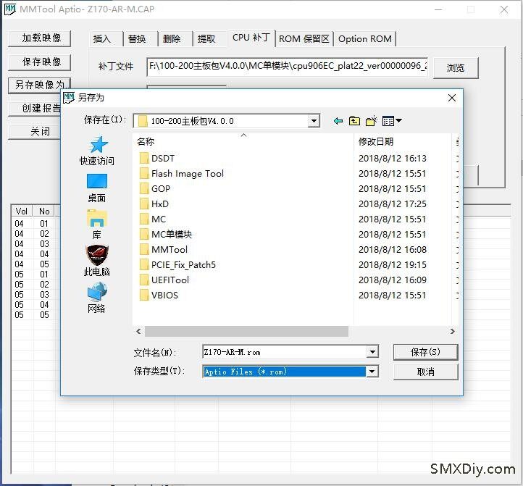Click the No column header in table
Screen dimensions: 523x486
[x=44, y=211]
